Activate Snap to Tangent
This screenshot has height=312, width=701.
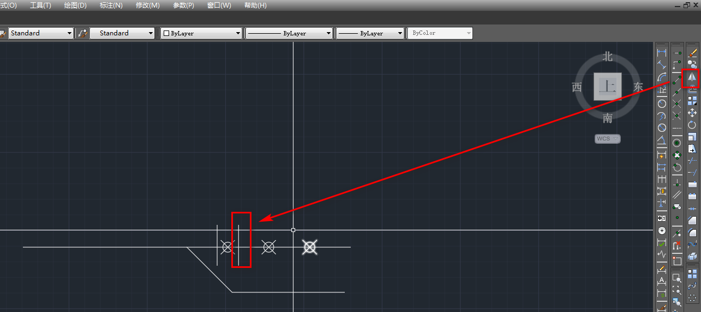tap(677, 167)
